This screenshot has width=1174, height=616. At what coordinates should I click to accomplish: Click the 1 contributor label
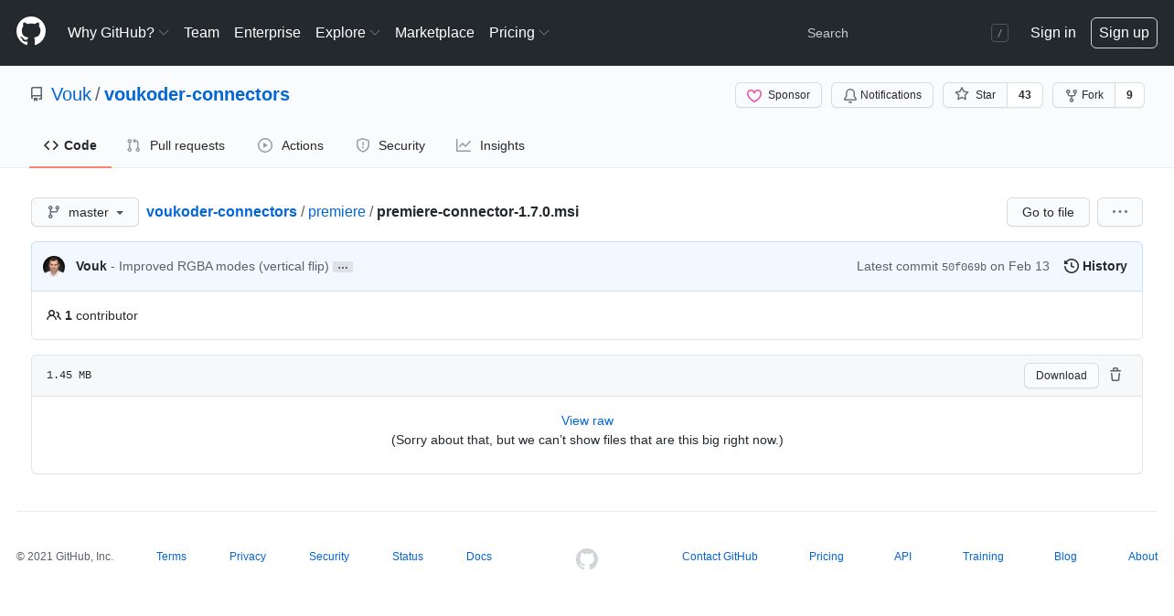coord(92,315)
